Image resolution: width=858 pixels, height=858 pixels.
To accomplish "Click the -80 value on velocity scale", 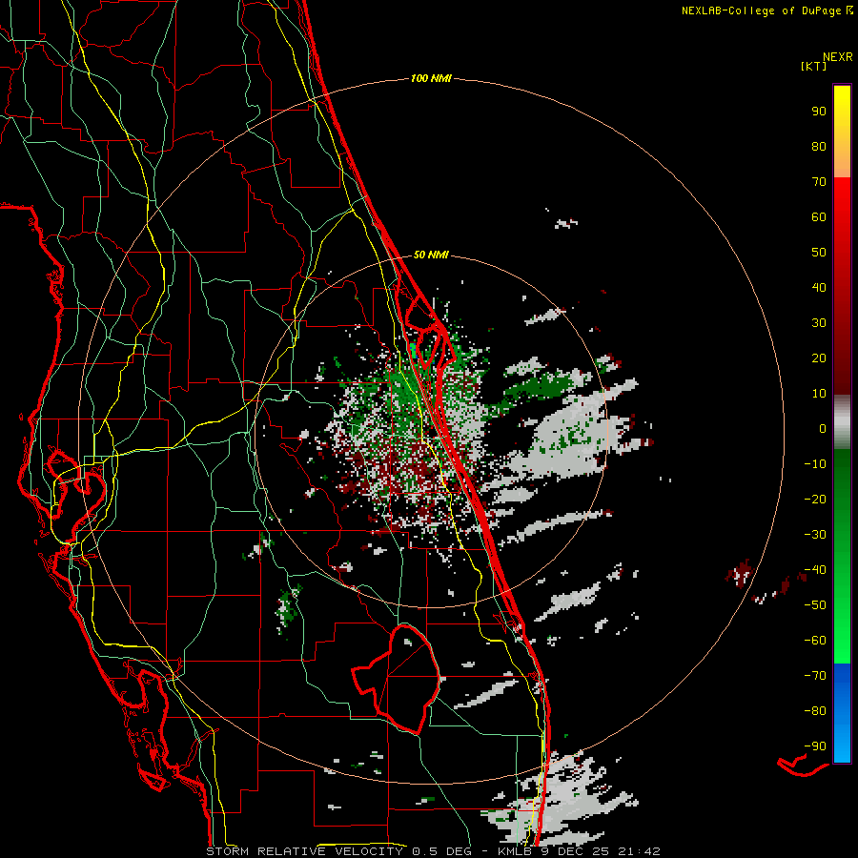I will (815, 710).
